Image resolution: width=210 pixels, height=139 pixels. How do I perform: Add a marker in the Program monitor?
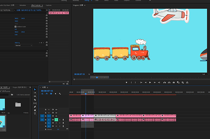pos(126,83)
